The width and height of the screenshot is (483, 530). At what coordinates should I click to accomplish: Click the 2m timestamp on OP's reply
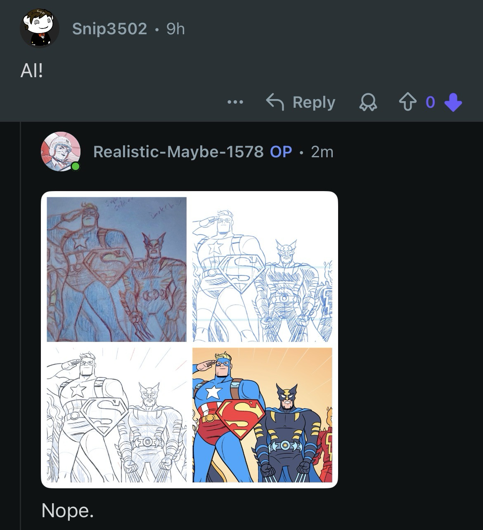tap(322, 152)
